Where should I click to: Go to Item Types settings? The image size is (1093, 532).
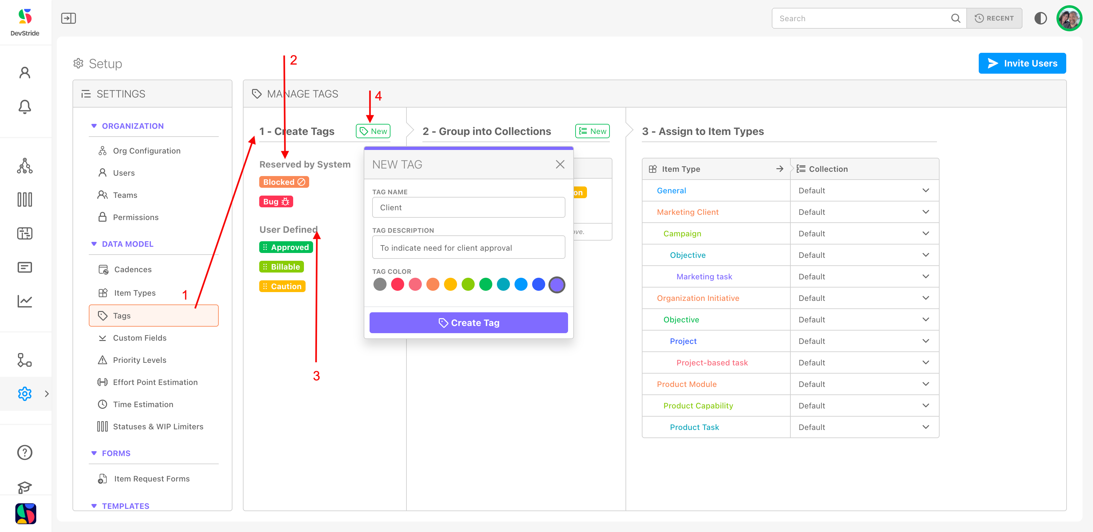tap(135, 293)
